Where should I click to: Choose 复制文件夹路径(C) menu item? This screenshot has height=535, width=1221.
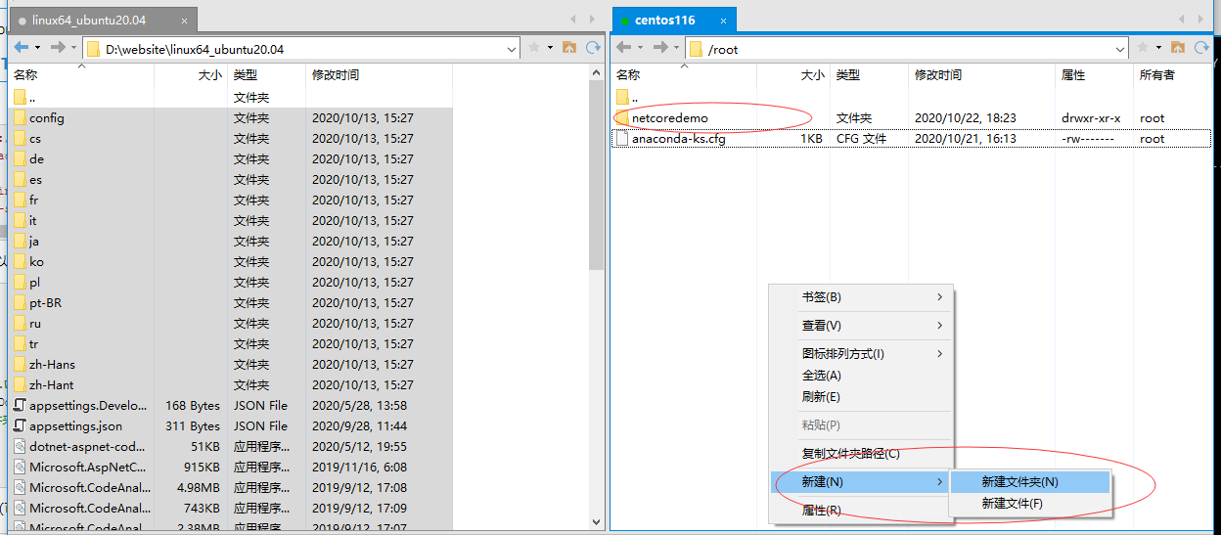point(861,454)
